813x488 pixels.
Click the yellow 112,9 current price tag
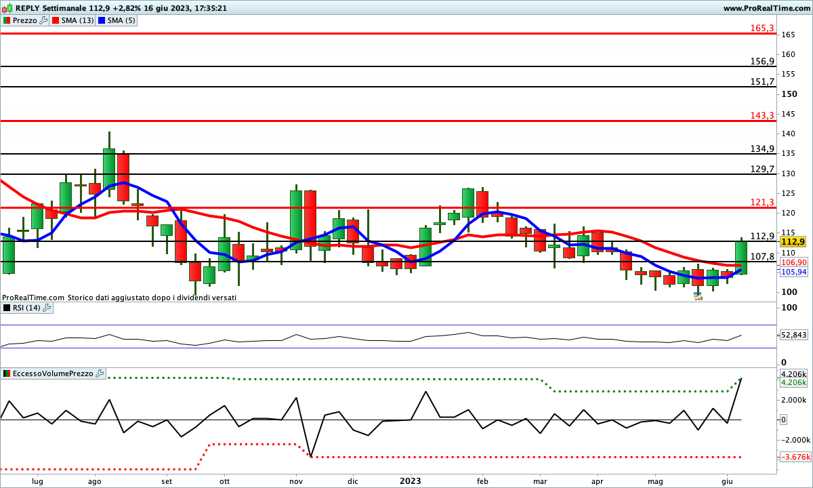click(x=793, y=241)
